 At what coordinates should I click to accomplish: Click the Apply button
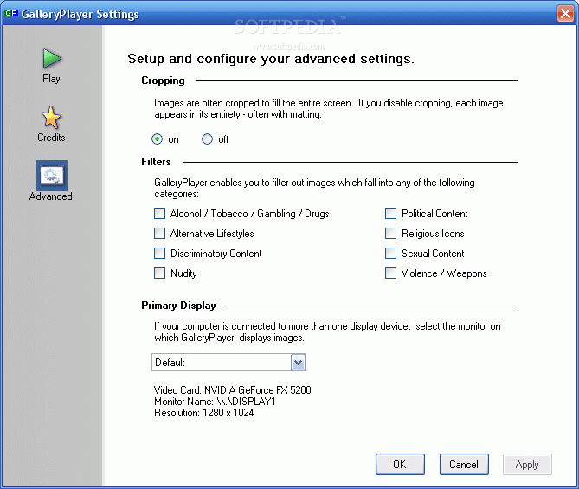click(527, 464)
